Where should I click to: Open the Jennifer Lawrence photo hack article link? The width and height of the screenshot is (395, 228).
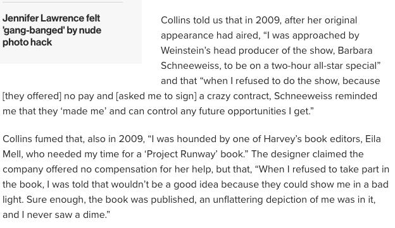52,30
